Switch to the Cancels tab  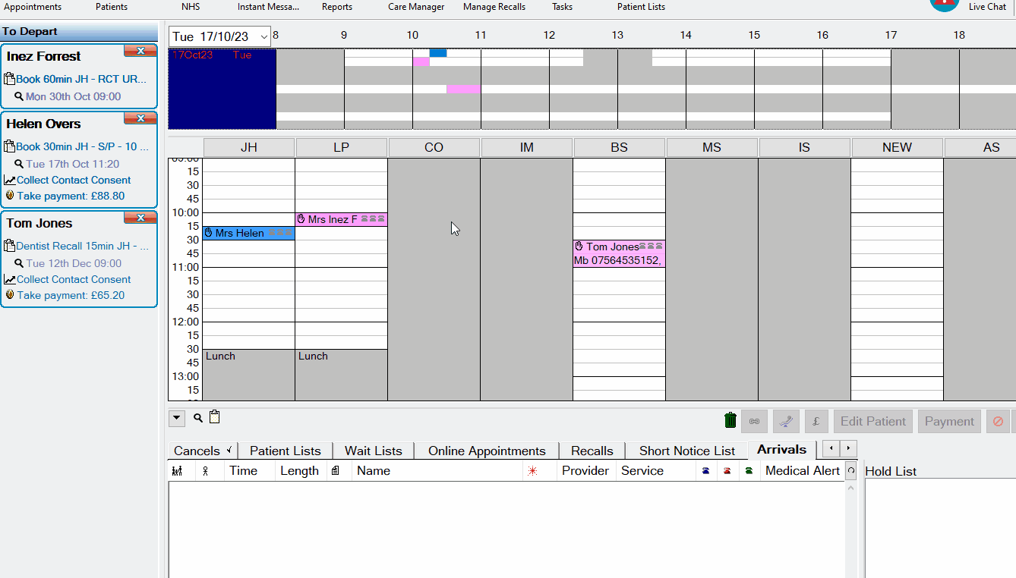coord(203,451)
